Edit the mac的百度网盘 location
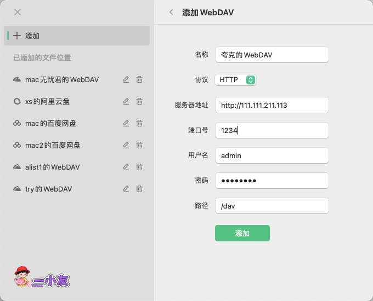 pyautogui.click(x=126, y=123)
